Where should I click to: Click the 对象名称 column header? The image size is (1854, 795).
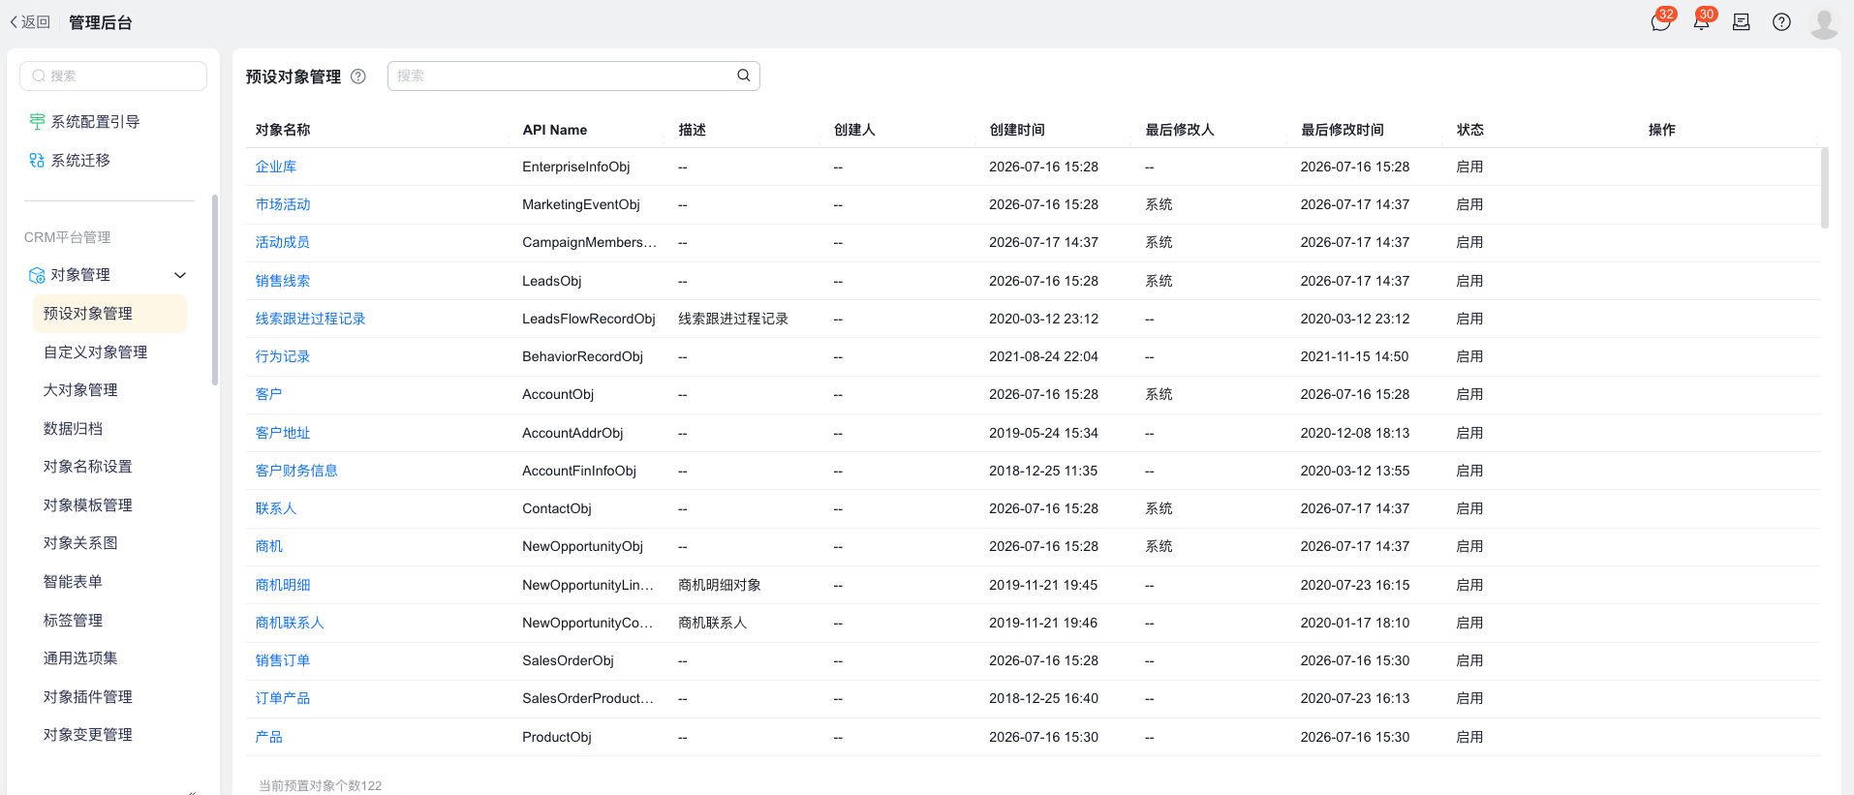pos(283,130)
